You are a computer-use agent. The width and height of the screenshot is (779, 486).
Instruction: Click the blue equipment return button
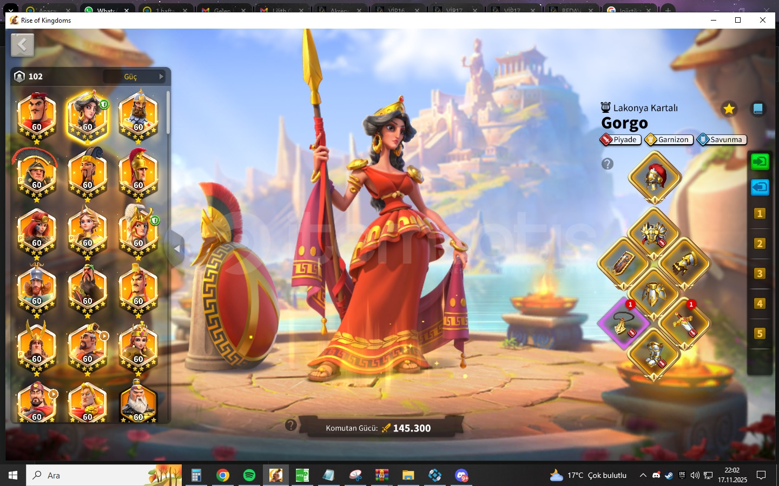[x=760, y=187]
